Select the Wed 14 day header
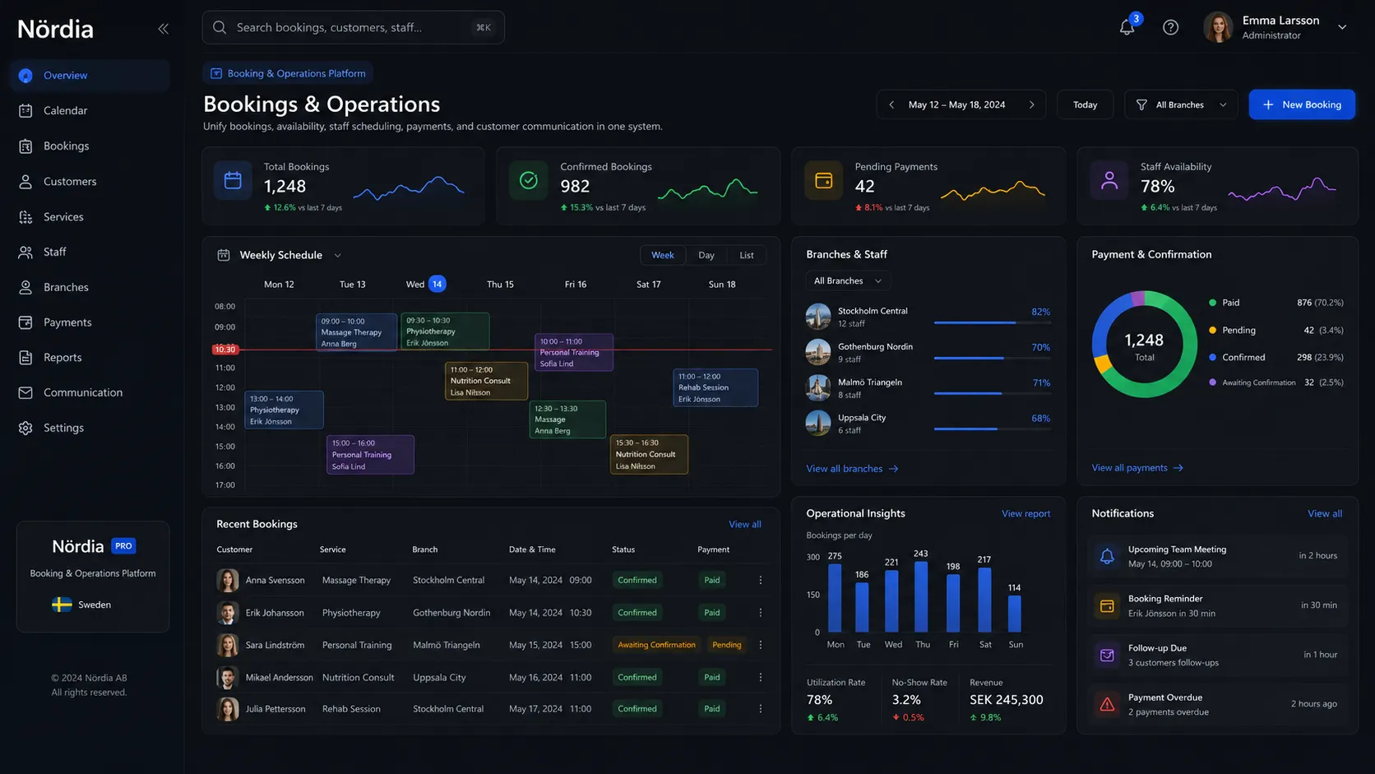The width and height of the screenshot is (1375, 774). [x=425, y=284]
